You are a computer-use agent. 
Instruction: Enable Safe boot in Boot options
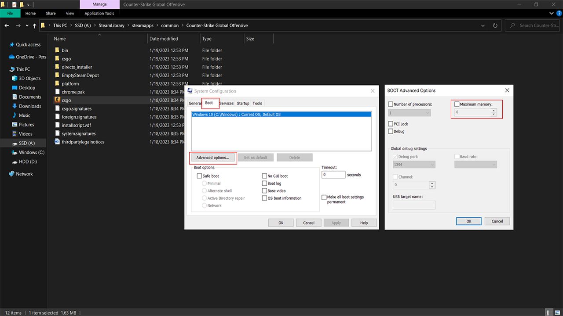click(x=199, y=176)
